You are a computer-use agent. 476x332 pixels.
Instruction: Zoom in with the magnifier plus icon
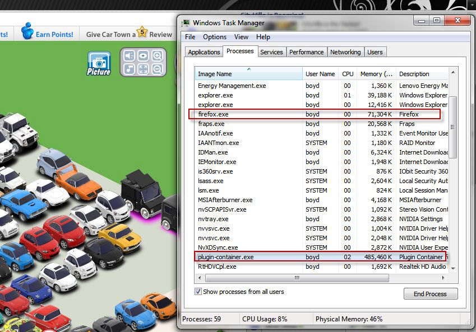tap(157, 56)
